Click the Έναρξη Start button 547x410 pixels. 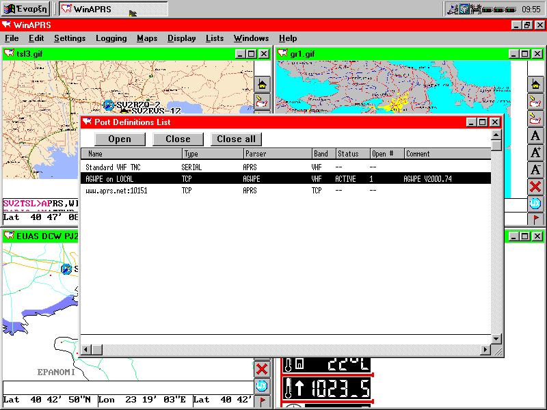25,9
